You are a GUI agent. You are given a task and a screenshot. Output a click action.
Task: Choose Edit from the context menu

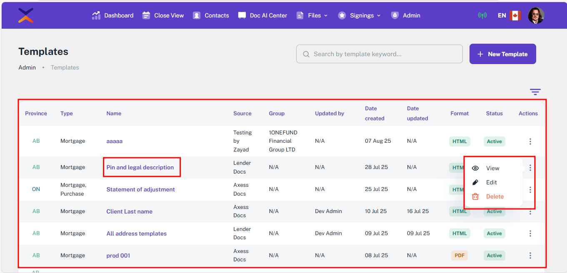491,182
